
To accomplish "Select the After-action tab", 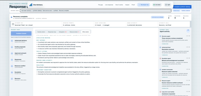I will coord(86,32).
